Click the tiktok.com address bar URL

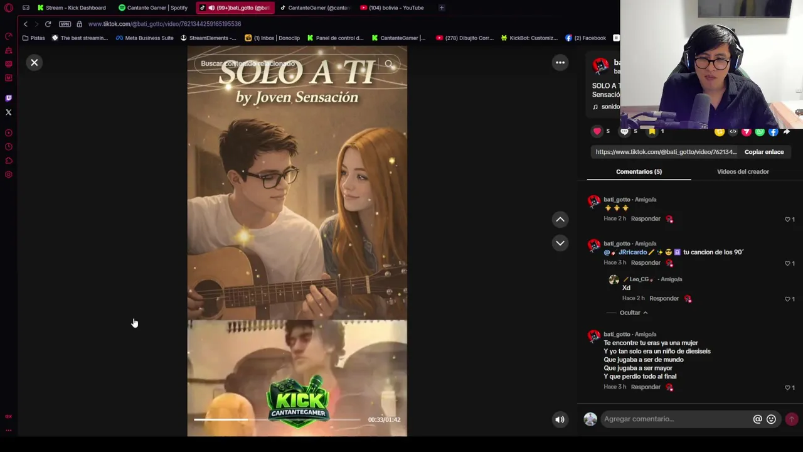click(164, 24)
